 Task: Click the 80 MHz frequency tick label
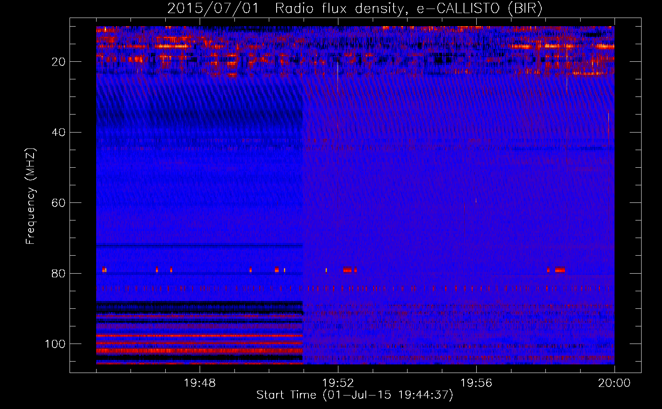[59, 273]
